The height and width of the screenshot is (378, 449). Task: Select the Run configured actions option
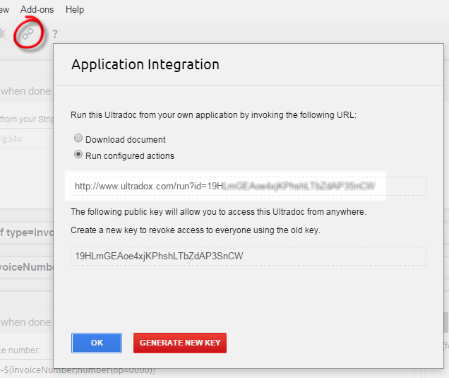tap(78, 155)
